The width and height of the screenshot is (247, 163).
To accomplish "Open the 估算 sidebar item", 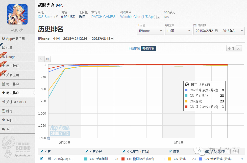I will (17, 48).
